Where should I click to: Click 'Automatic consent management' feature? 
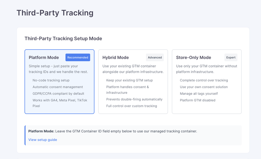[x=58, y=87]
